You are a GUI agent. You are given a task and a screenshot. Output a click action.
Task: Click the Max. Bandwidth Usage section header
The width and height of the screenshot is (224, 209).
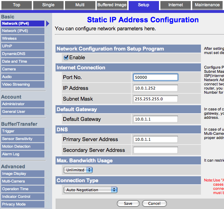(x=128, y=161)
